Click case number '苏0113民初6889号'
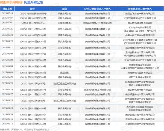Viewport: 164px width, 131px height. point(33,115)
